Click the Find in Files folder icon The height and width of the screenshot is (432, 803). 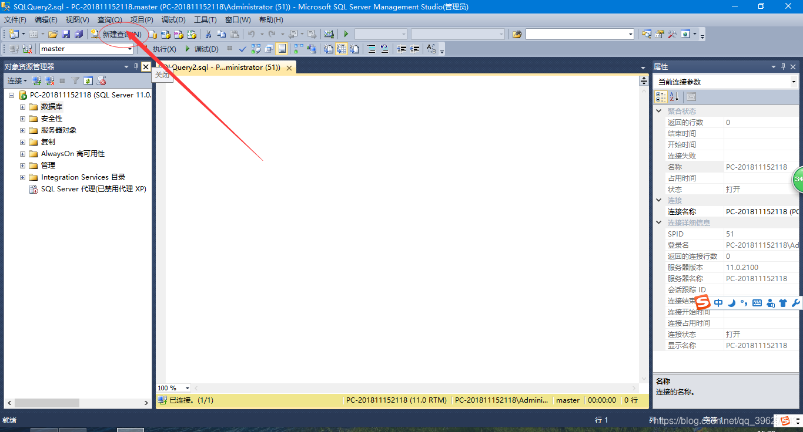517,34
